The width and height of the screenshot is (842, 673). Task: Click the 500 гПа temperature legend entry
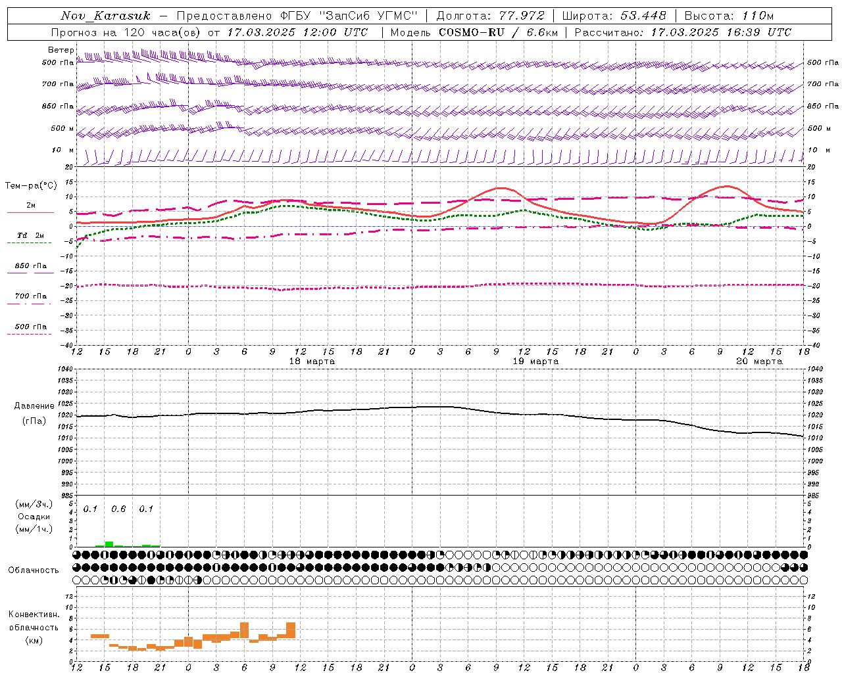(30, 327)
